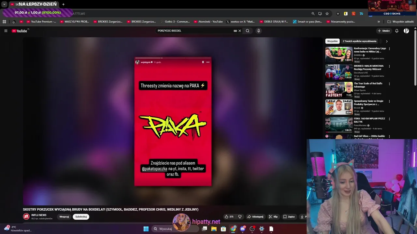Click the Wesprzyj support button
This screenshot has height=234, width=417.
point(64,217)
